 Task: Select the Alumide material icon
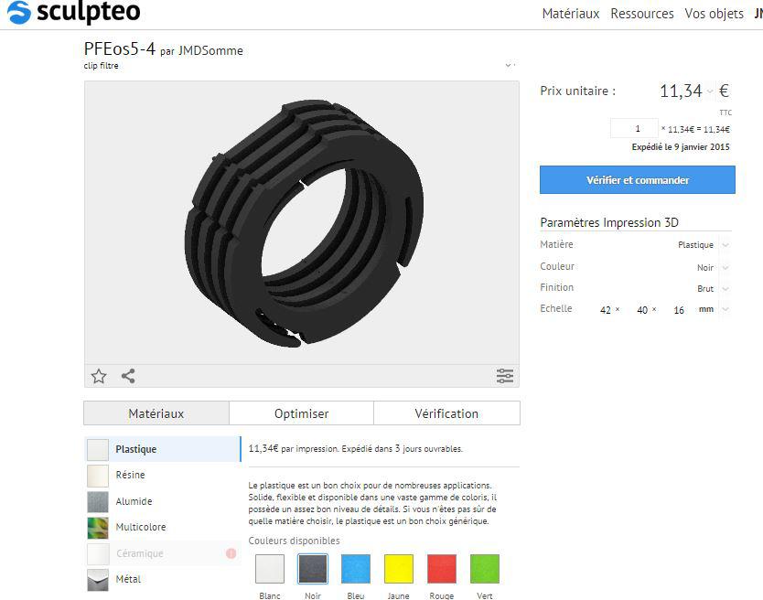[x=98, y=502]
